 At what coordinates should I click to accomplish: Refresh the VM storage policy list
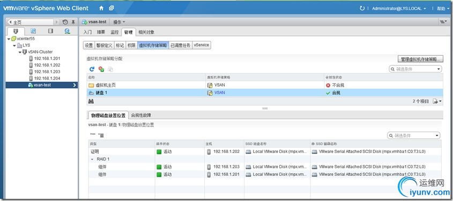[x=92, y=69]
